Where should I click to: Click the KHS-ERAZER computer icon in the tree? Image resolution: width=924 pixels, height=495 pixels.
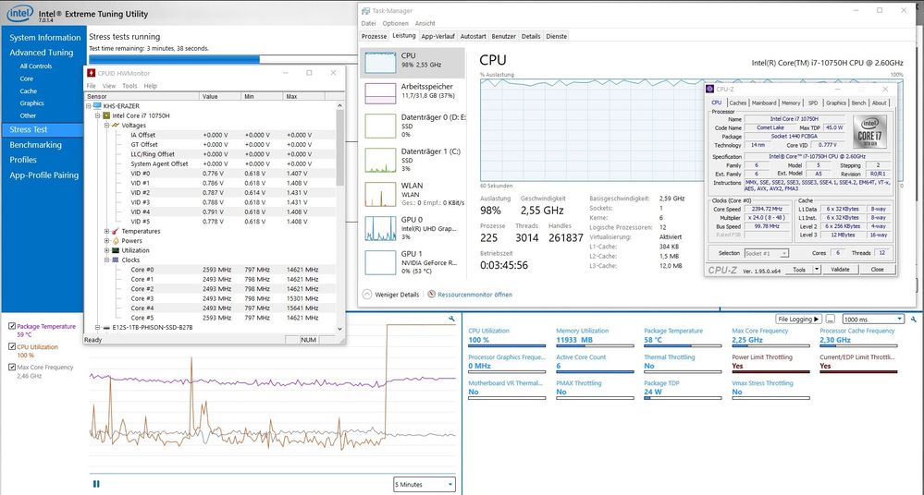(x=99, y=105)
